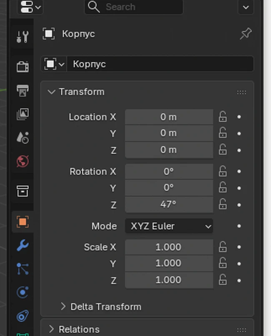Animate Scale X via its keyframe dot
This screenshot has height=336, width=271.
point(239,247)
